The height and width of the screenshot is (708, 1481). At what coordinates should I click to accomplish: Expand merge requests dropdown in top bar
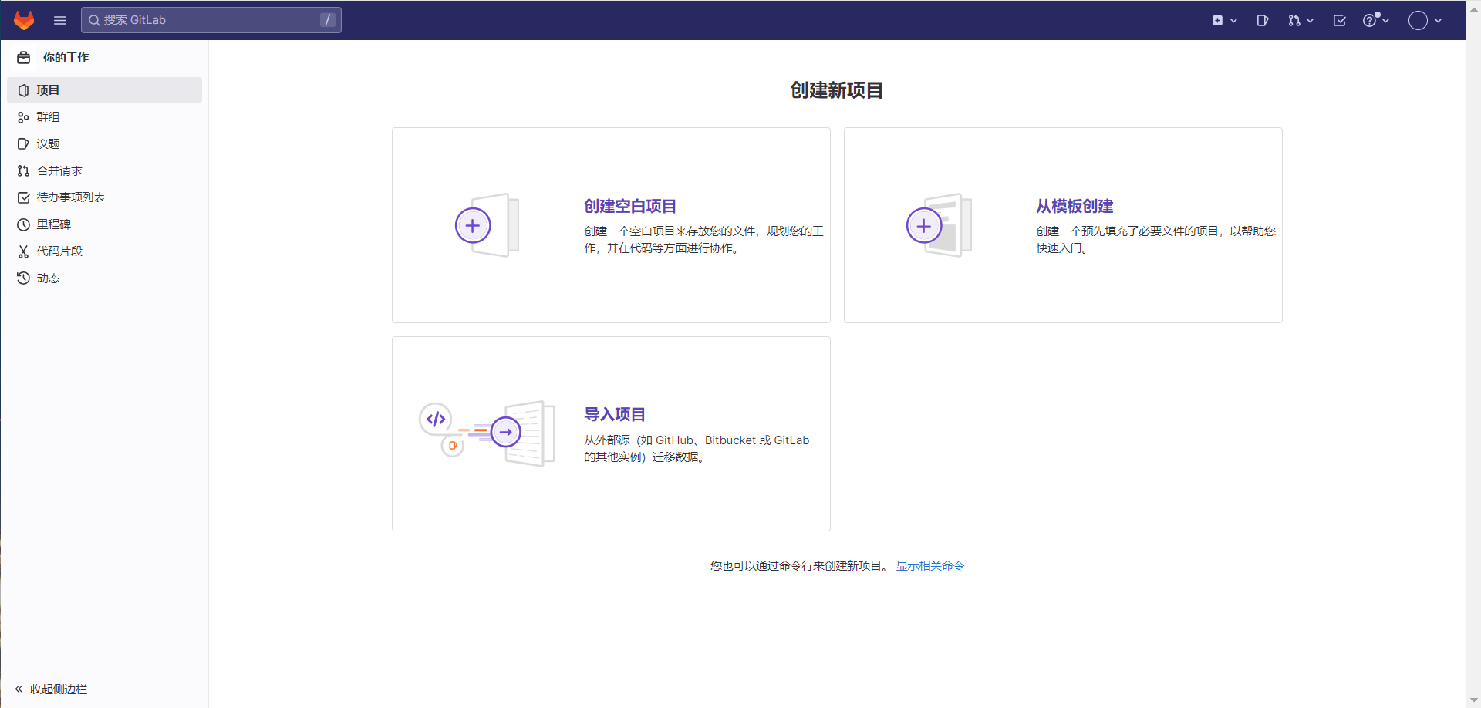pyautogui.click(x=1301, y=21)
